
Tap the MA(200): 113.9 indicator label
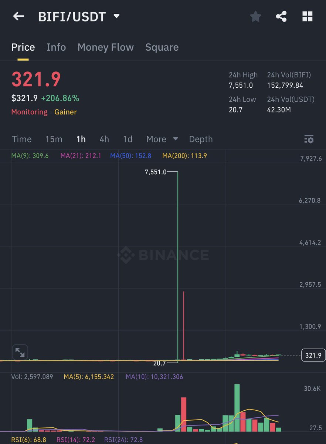(x=184, y=156)
